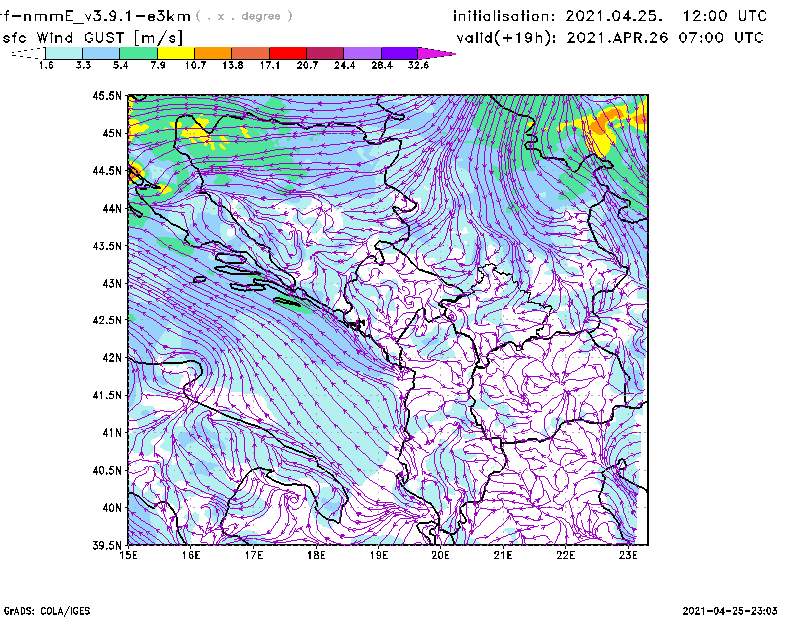Click the light cyan 1.6–3.3 legend swatch

click(x=64, y=53)
